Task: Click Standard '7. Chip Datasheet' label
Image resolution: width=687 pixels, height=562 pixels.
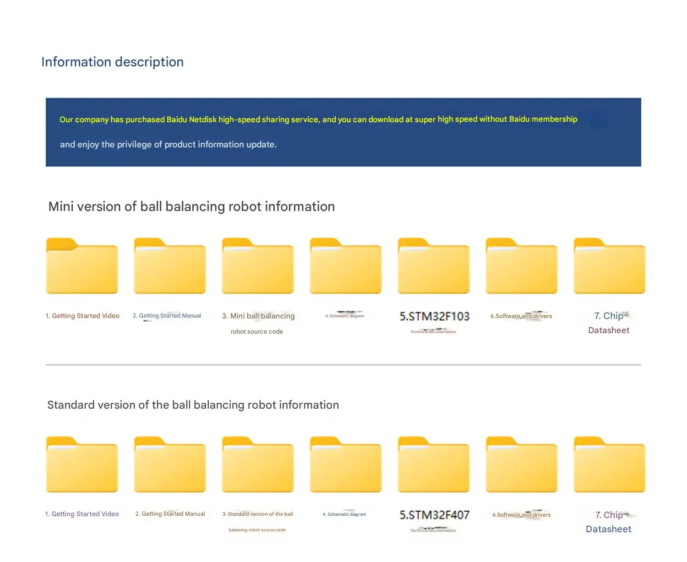Action: coord(609,522)
